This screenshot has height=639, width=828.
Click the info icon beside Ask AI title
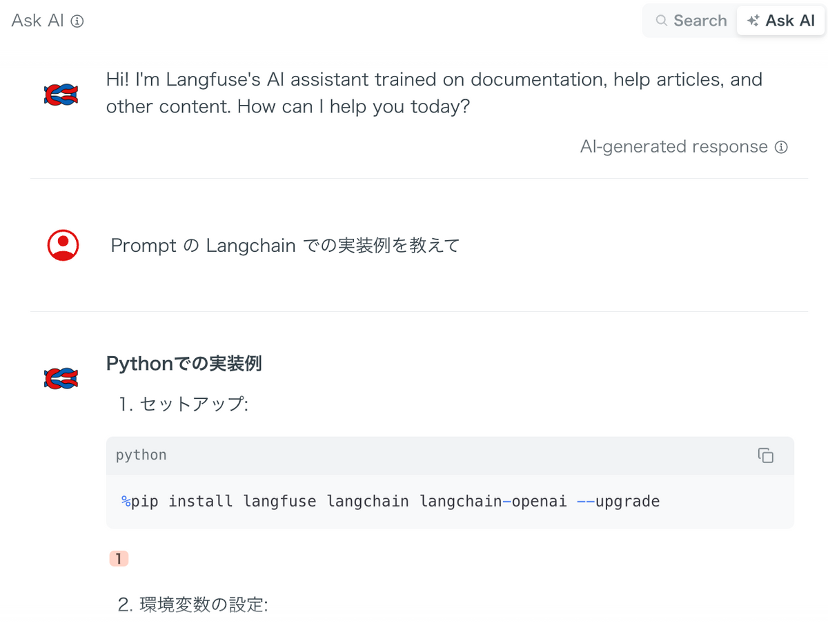[77, 21]
